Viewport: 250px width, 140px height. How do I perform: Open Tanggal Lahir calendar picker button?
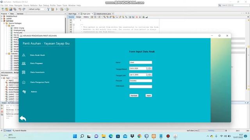149,75
